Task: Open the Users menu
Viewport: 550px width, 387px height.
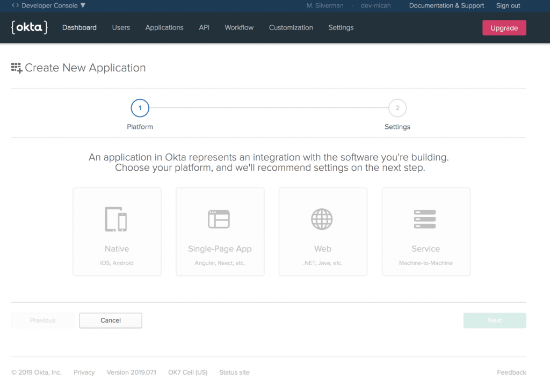Action: tap(121, 27)
